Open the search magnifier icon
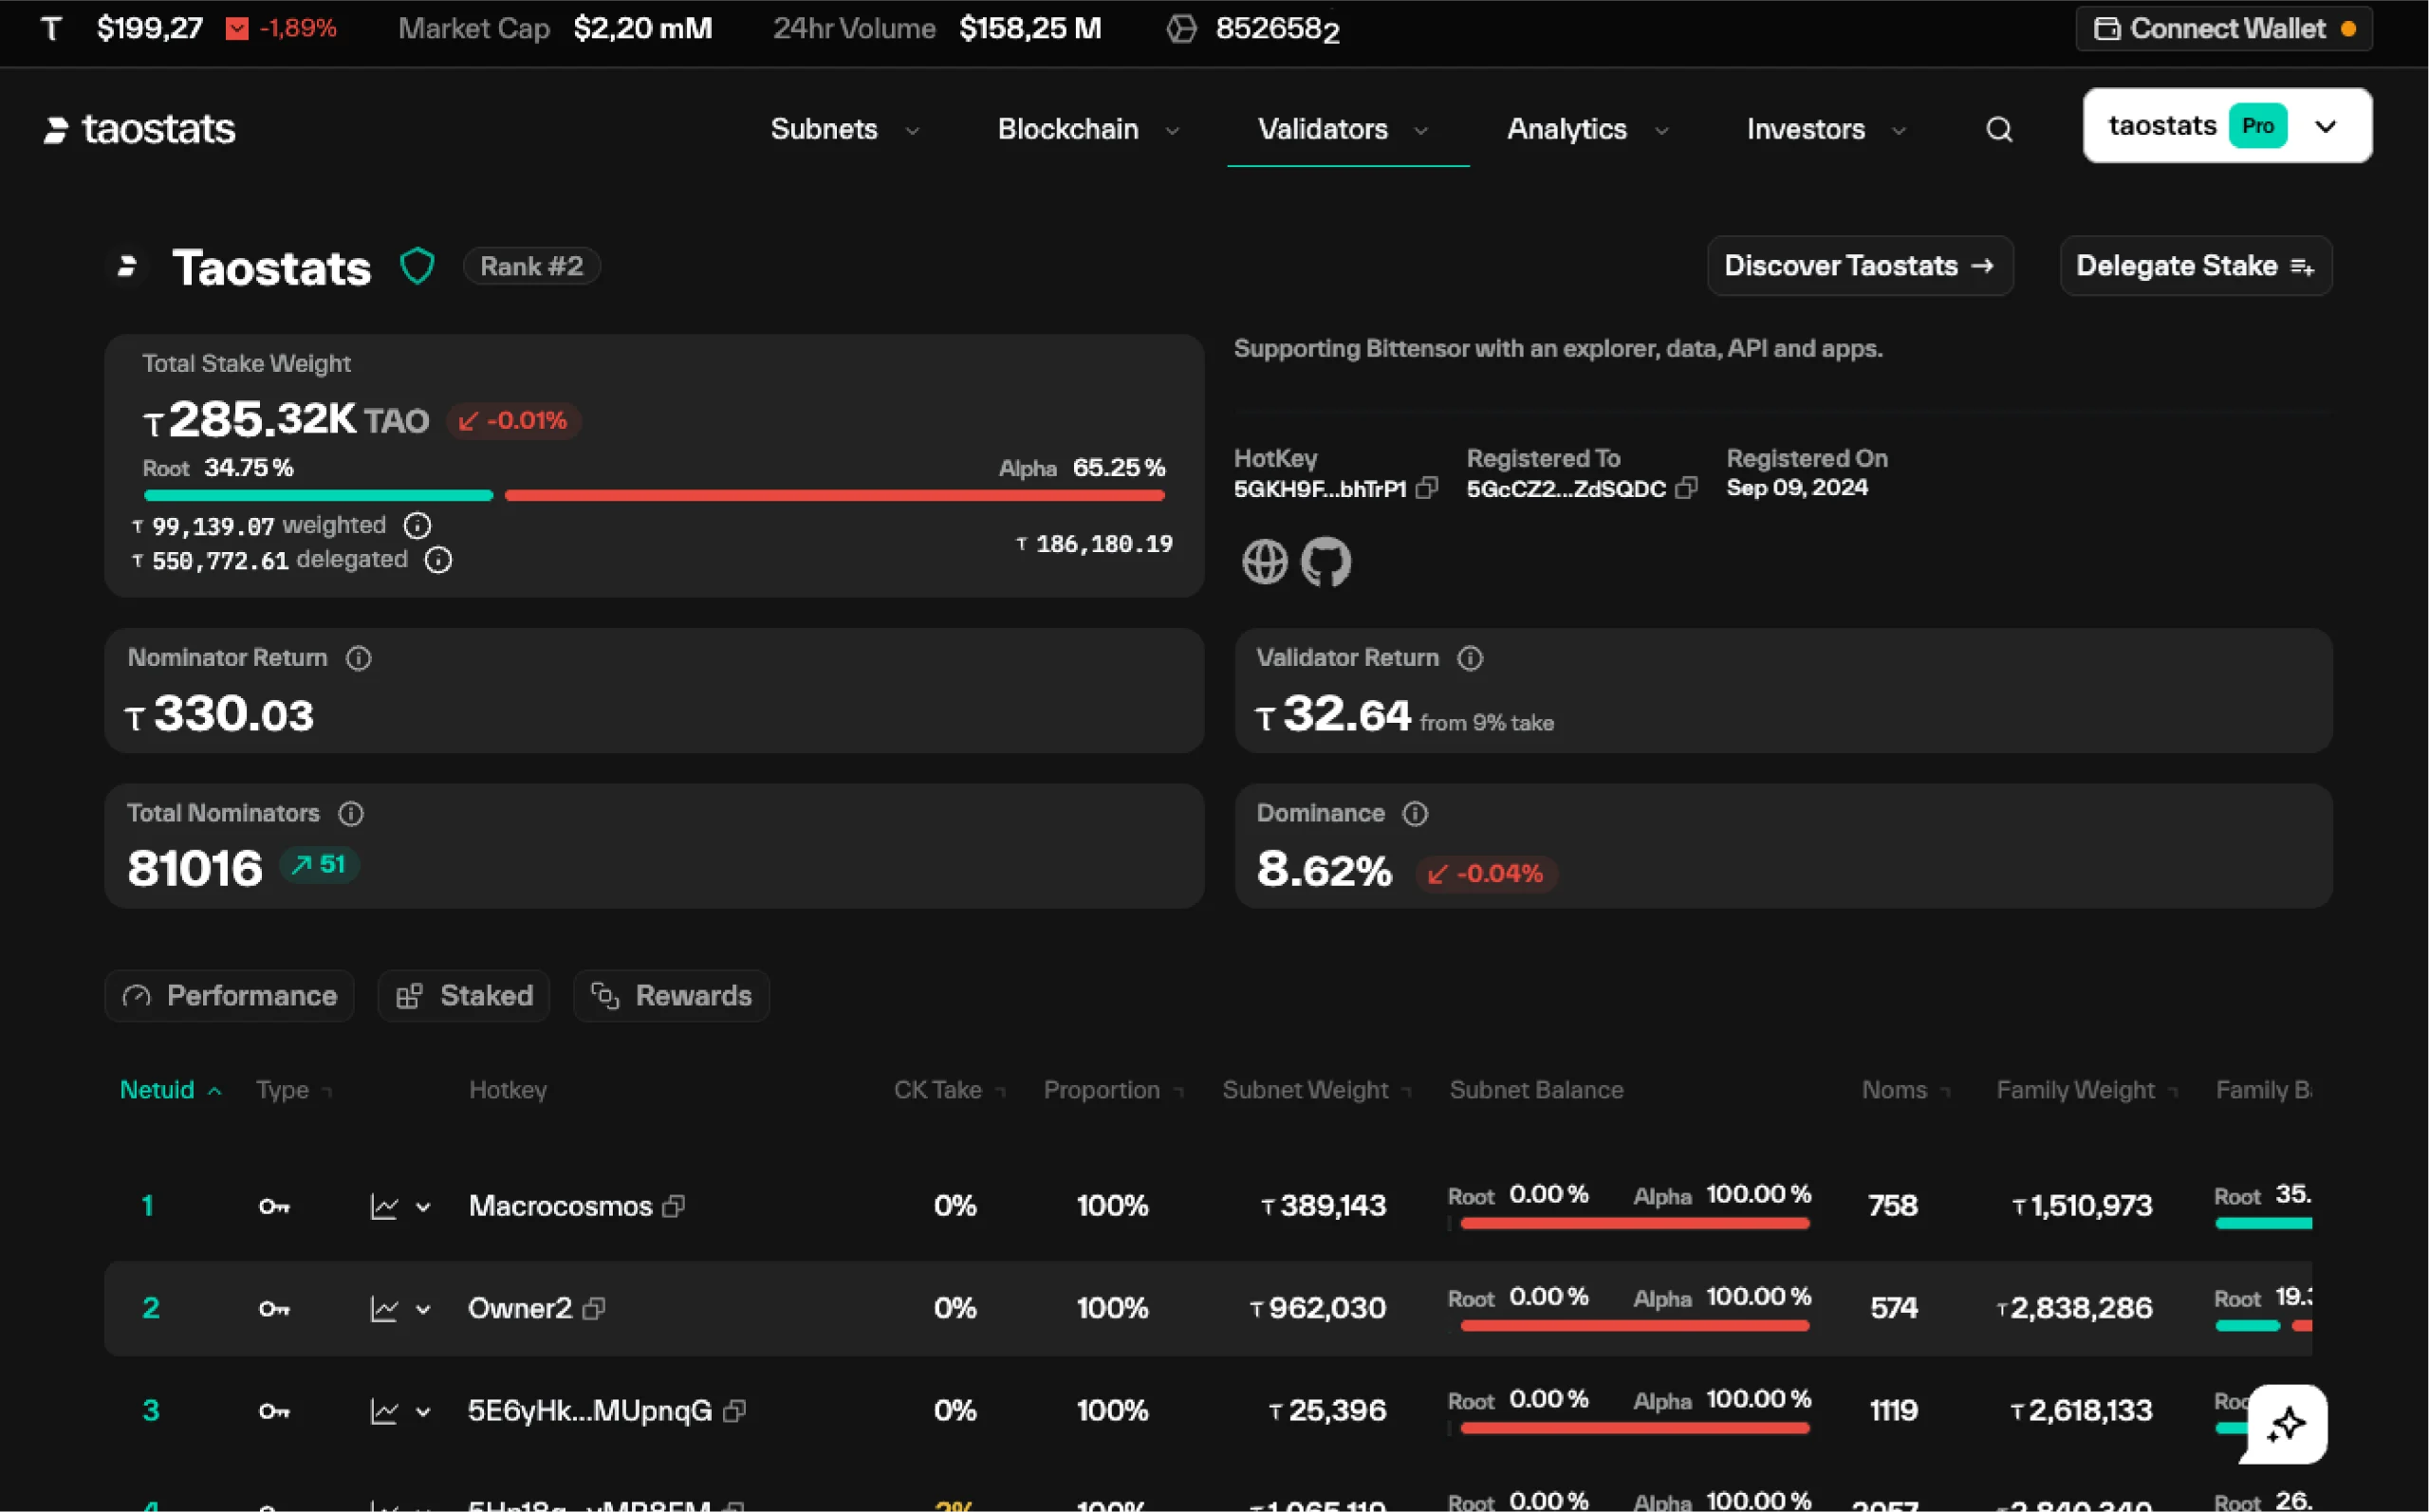 [x=1998, y=129]
